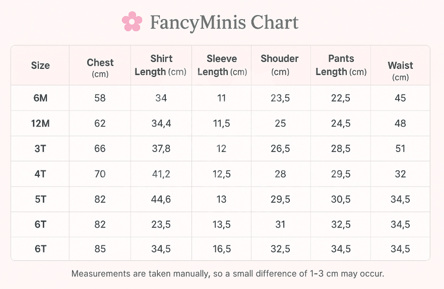Select sleeve length value 16,5

pos(222,249)
